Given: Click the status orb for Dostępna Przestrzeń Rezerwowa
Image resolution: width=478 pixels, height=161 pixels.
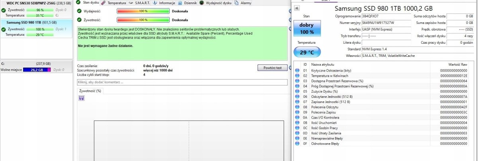Looking at the screenshot, I should click(297, 81).
